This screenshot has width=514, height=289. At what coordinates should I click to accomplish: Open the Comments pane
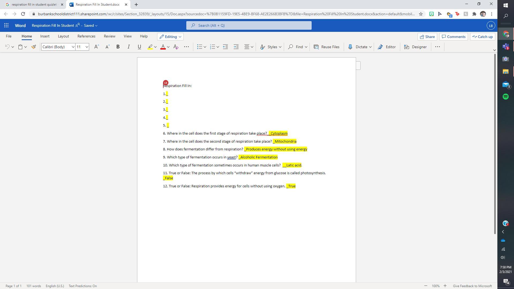[x=453, y=37]
